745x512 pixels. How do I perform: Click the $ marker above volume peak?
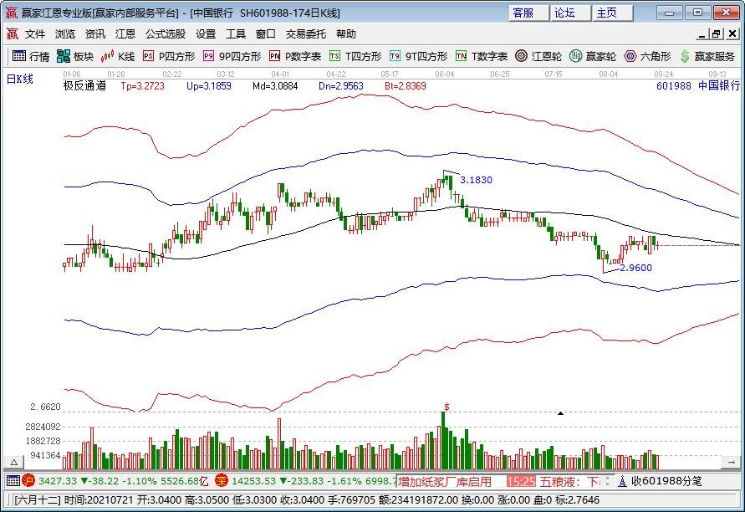click(x=446, y=407)
